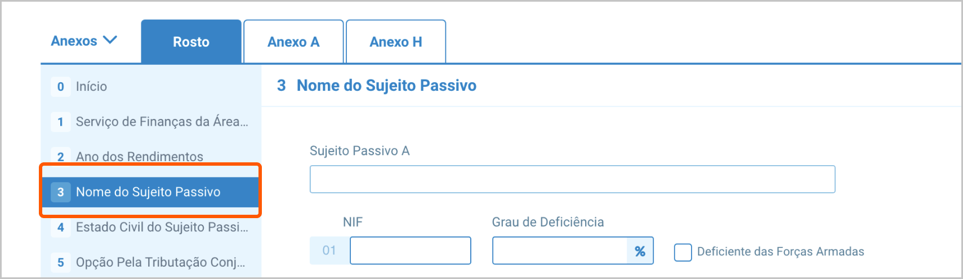Click the number 1 badge icon
This screenshot has height=279, width=963.
coord(61,122)
